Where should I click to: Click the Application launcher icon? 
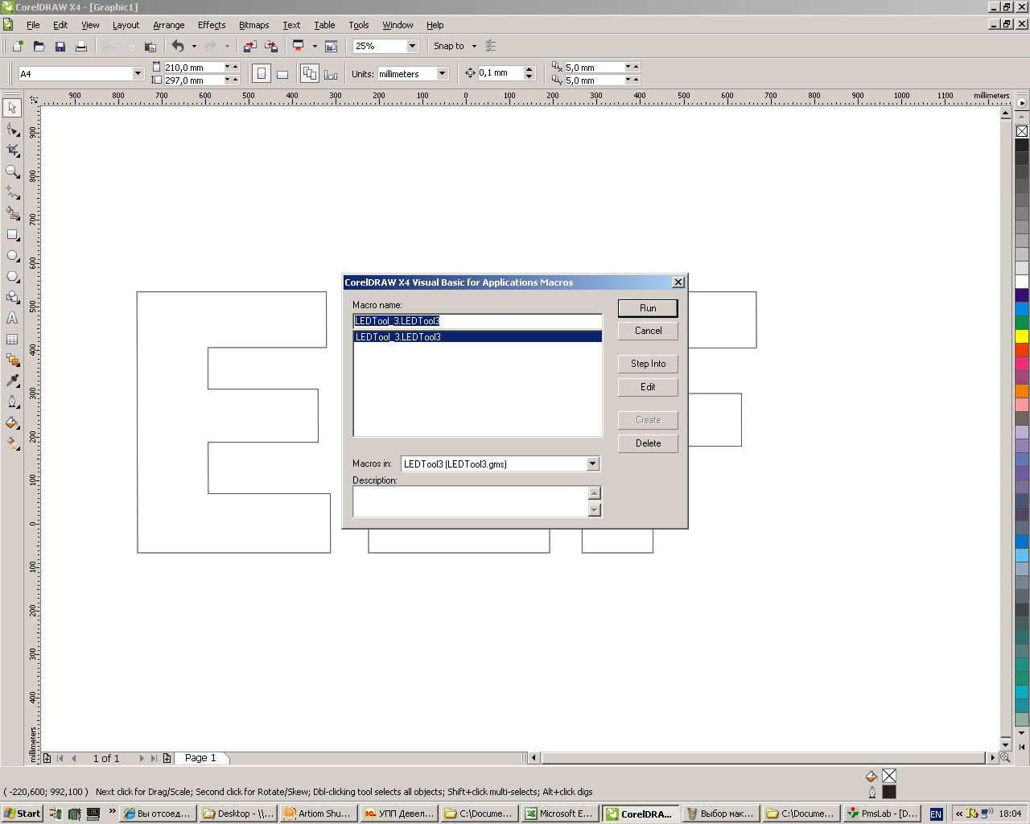pos(298,46)
